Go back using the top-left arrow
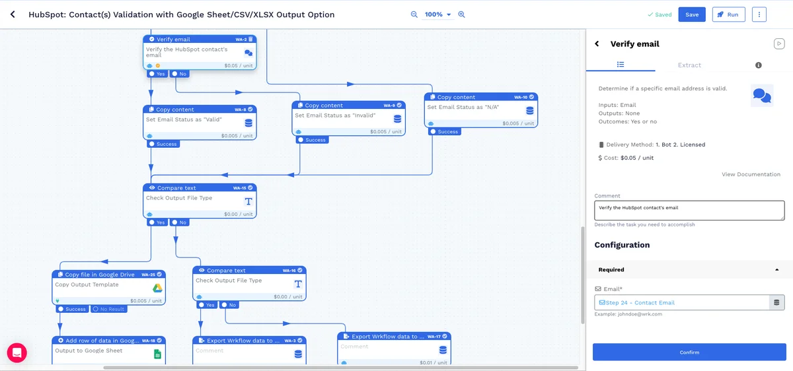The width and height of the screenshot is (793, 371). point(13,15)
